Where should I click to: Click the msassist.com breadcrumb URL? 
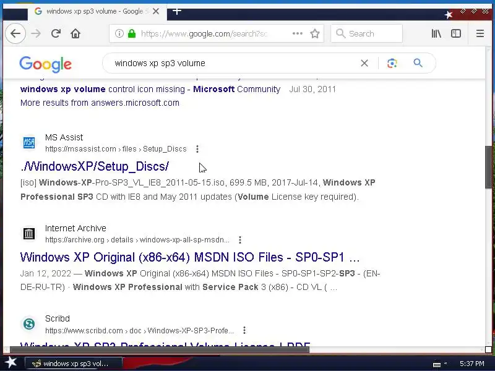[116, 149]
